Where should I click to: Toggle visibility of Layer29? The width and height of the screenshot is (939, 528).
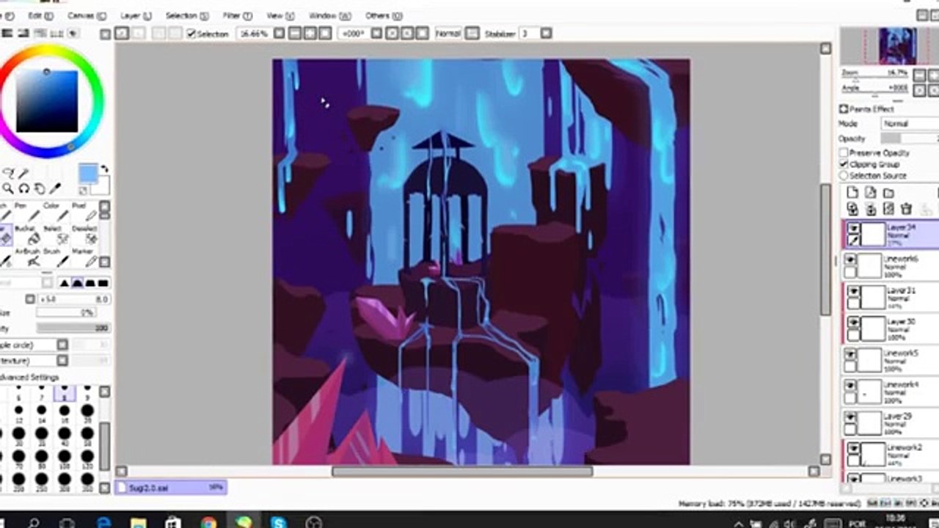(x=850, y=417)
